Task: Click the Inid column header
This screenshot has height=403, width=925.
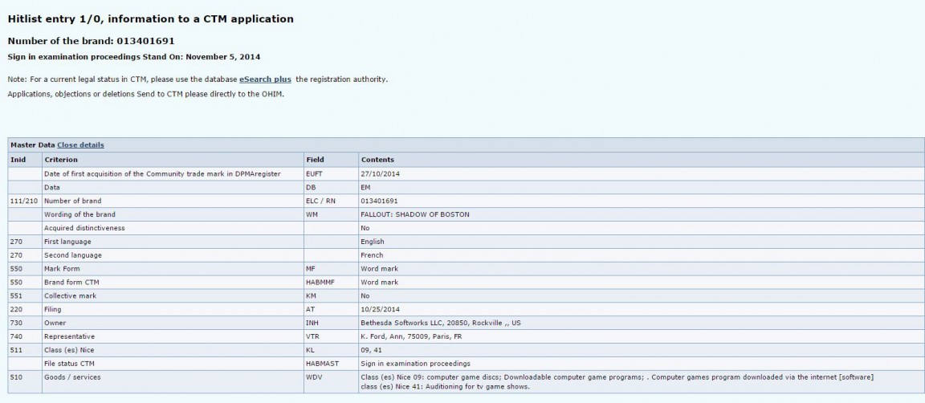Action: (x=18, y=160)
